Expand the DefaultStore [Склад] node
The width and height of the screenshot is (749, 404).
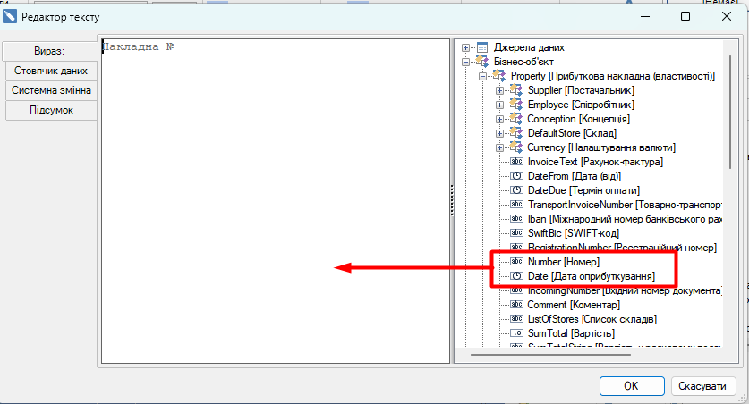pos(499,133)
